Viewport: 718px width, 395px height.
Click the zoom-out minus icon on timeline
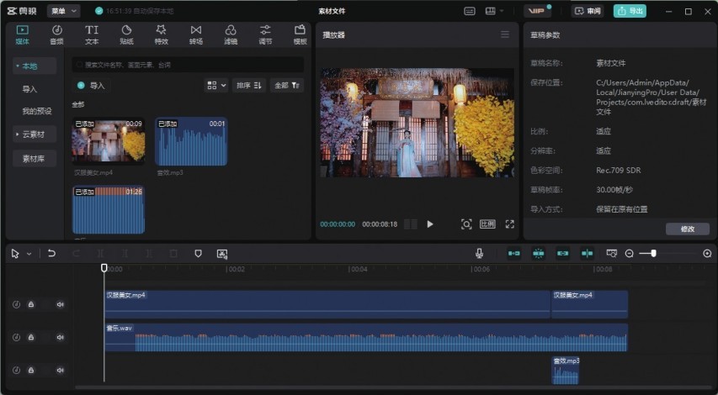(x=629, y=253)
